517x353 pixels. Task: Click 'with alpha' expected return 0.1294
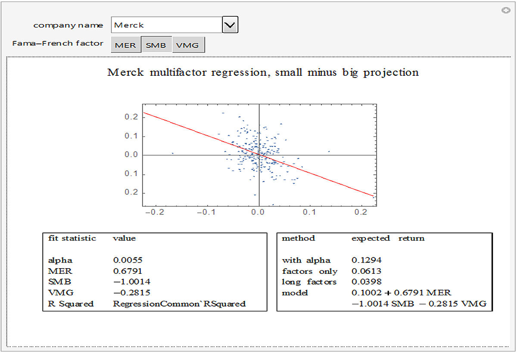point(366,260)
